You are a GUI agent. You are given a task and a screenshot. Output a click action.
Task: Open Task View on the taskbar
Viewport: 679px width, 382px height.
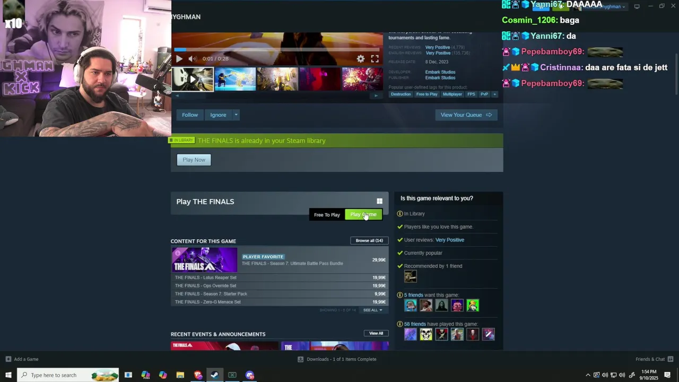click(128, 375)
